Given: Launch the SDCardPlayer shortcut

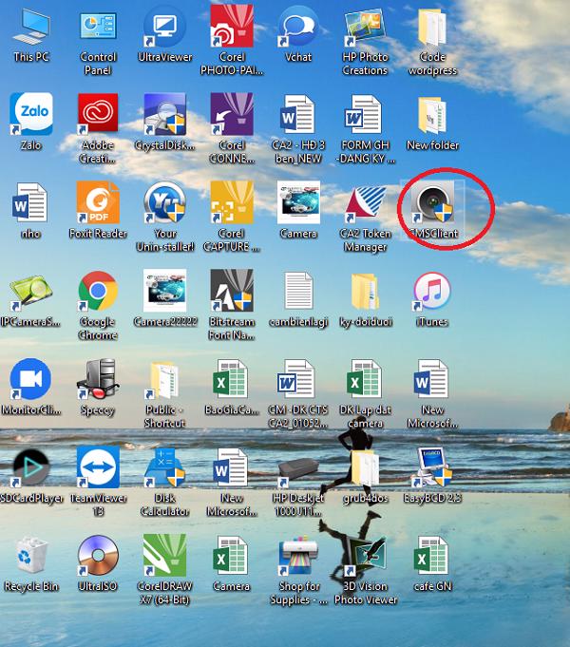Looking at the screenshot, I should (x=31, y=467).
